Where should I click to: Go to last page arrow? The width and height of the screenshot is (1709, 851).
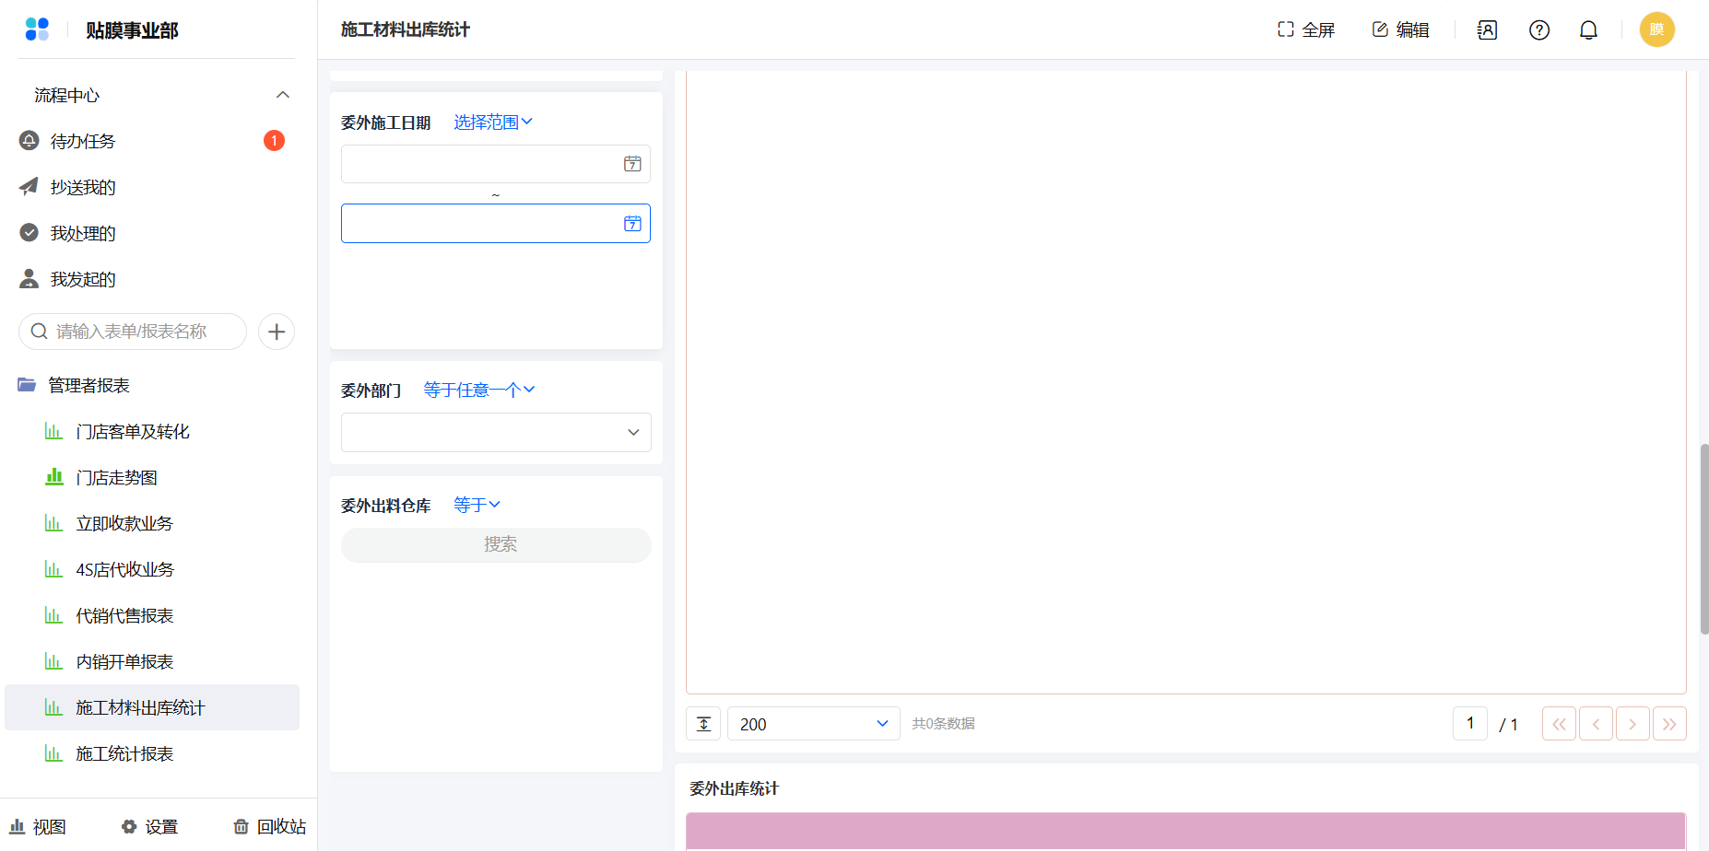1669,724
